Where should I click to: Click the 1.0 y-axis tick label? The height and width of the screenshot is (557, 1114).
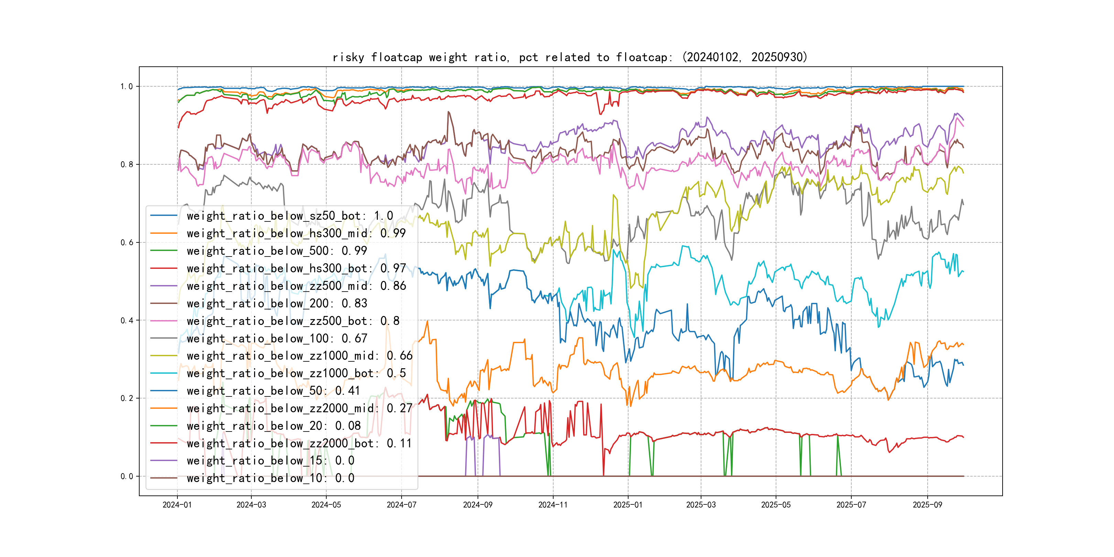point(126,87)
